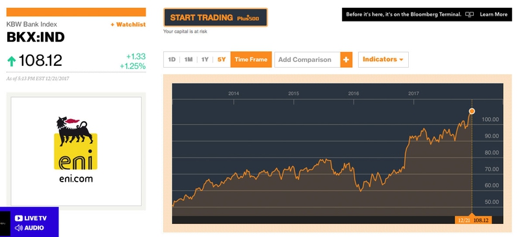Open the Indicators dropdown

pyautogui.click(x=383, y=59)
